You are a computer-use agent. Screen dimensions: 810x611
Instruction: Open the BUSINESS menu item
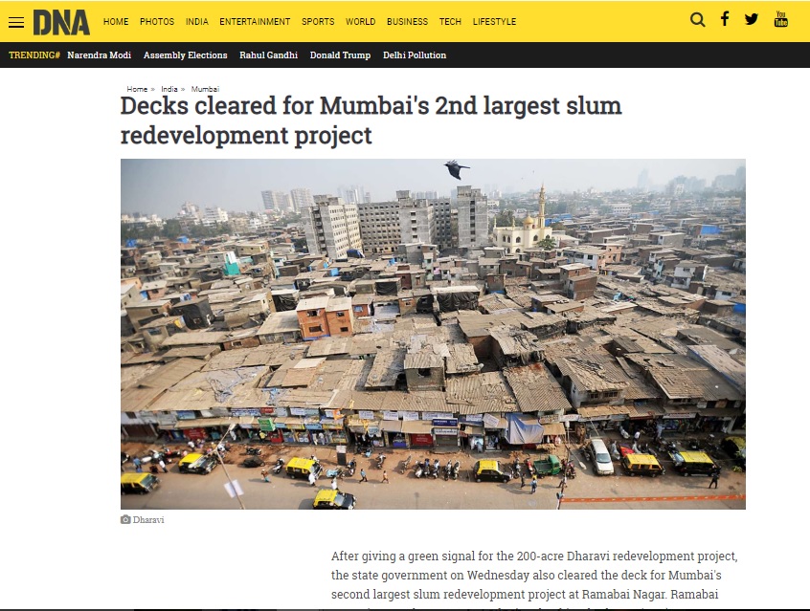click(x=407, y=22)
